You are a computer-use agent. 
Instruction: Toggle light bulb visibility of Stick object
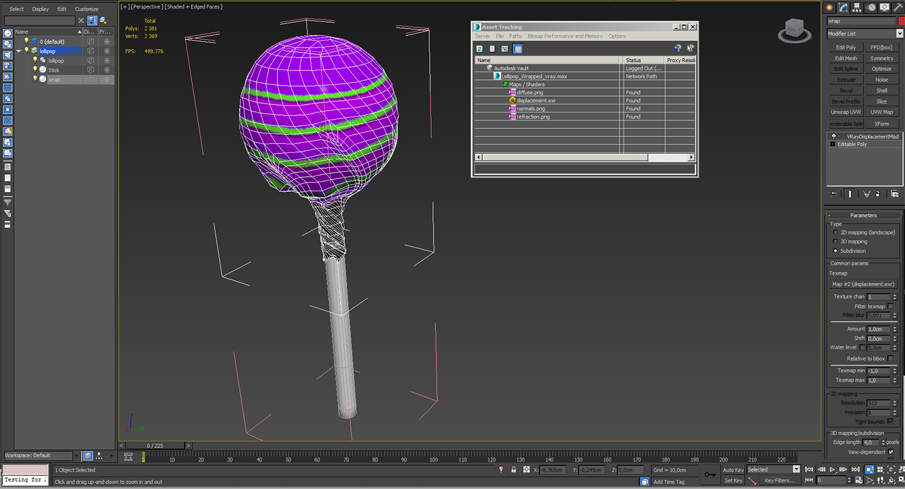point(35,70)
